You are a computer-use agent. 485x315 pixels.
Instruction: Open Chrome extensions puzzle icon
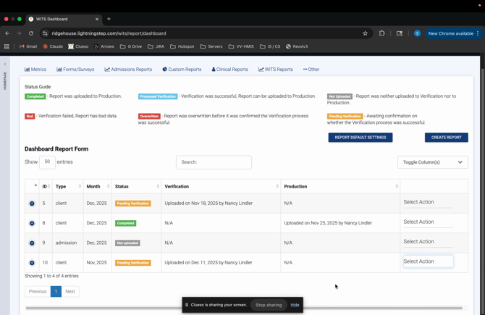click(382, 33)
